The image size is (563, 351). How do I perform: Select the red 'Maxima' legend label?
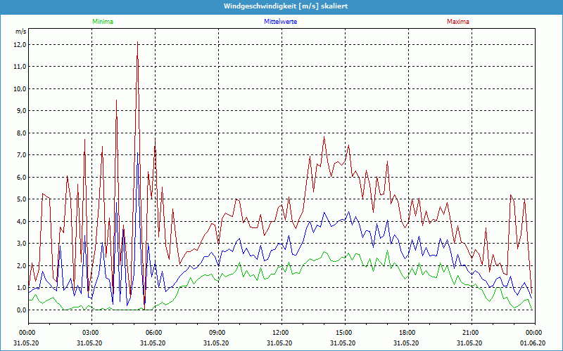coord(458,22)
